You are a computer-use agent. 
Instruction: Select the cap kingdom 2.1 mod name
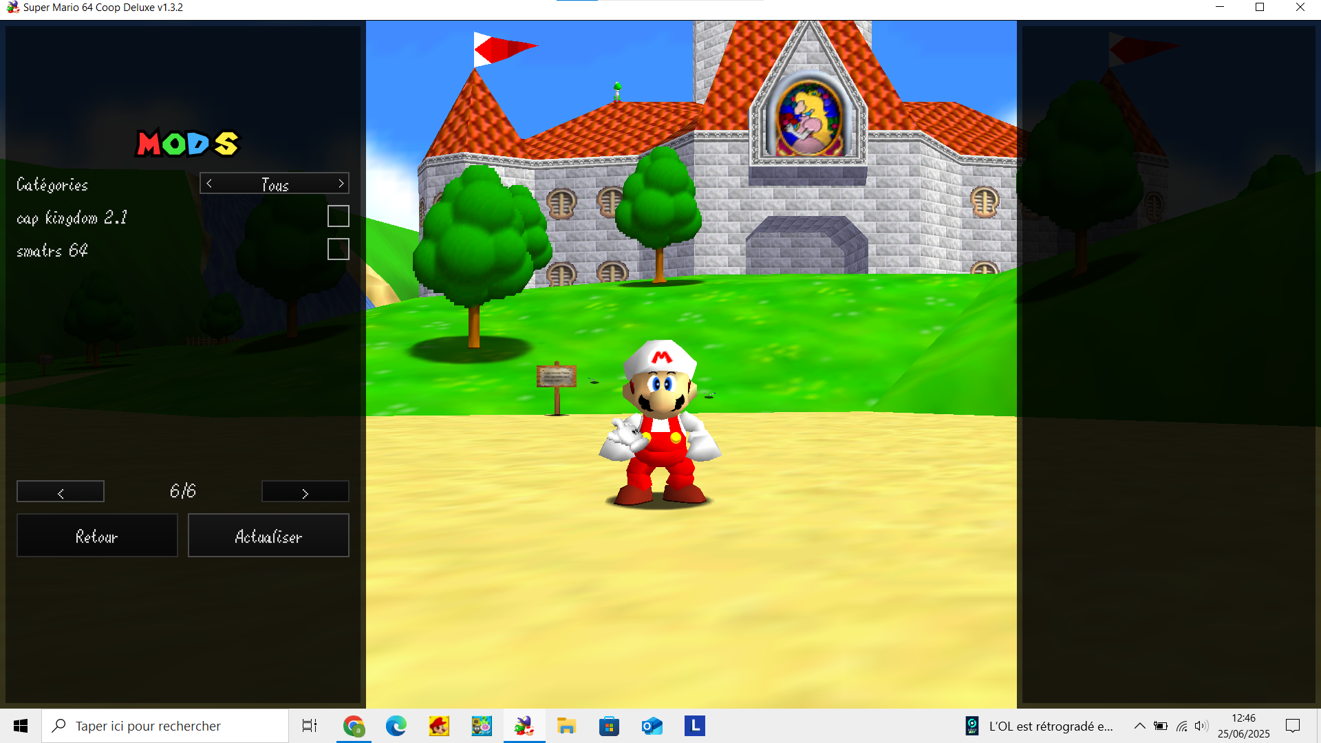(72, 218)
